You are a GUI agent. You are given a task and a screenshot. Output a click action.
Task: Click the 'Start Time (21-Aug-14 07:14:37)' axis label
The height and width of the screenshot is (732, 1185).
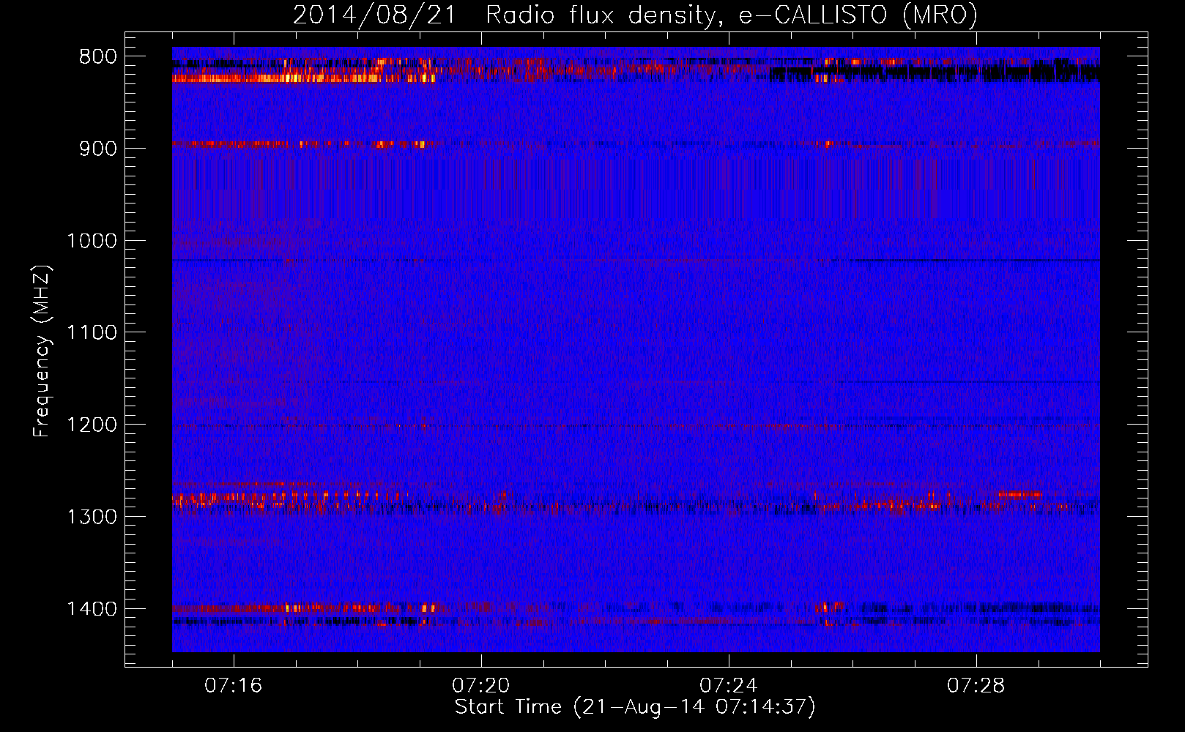click(x=635, y=707)
